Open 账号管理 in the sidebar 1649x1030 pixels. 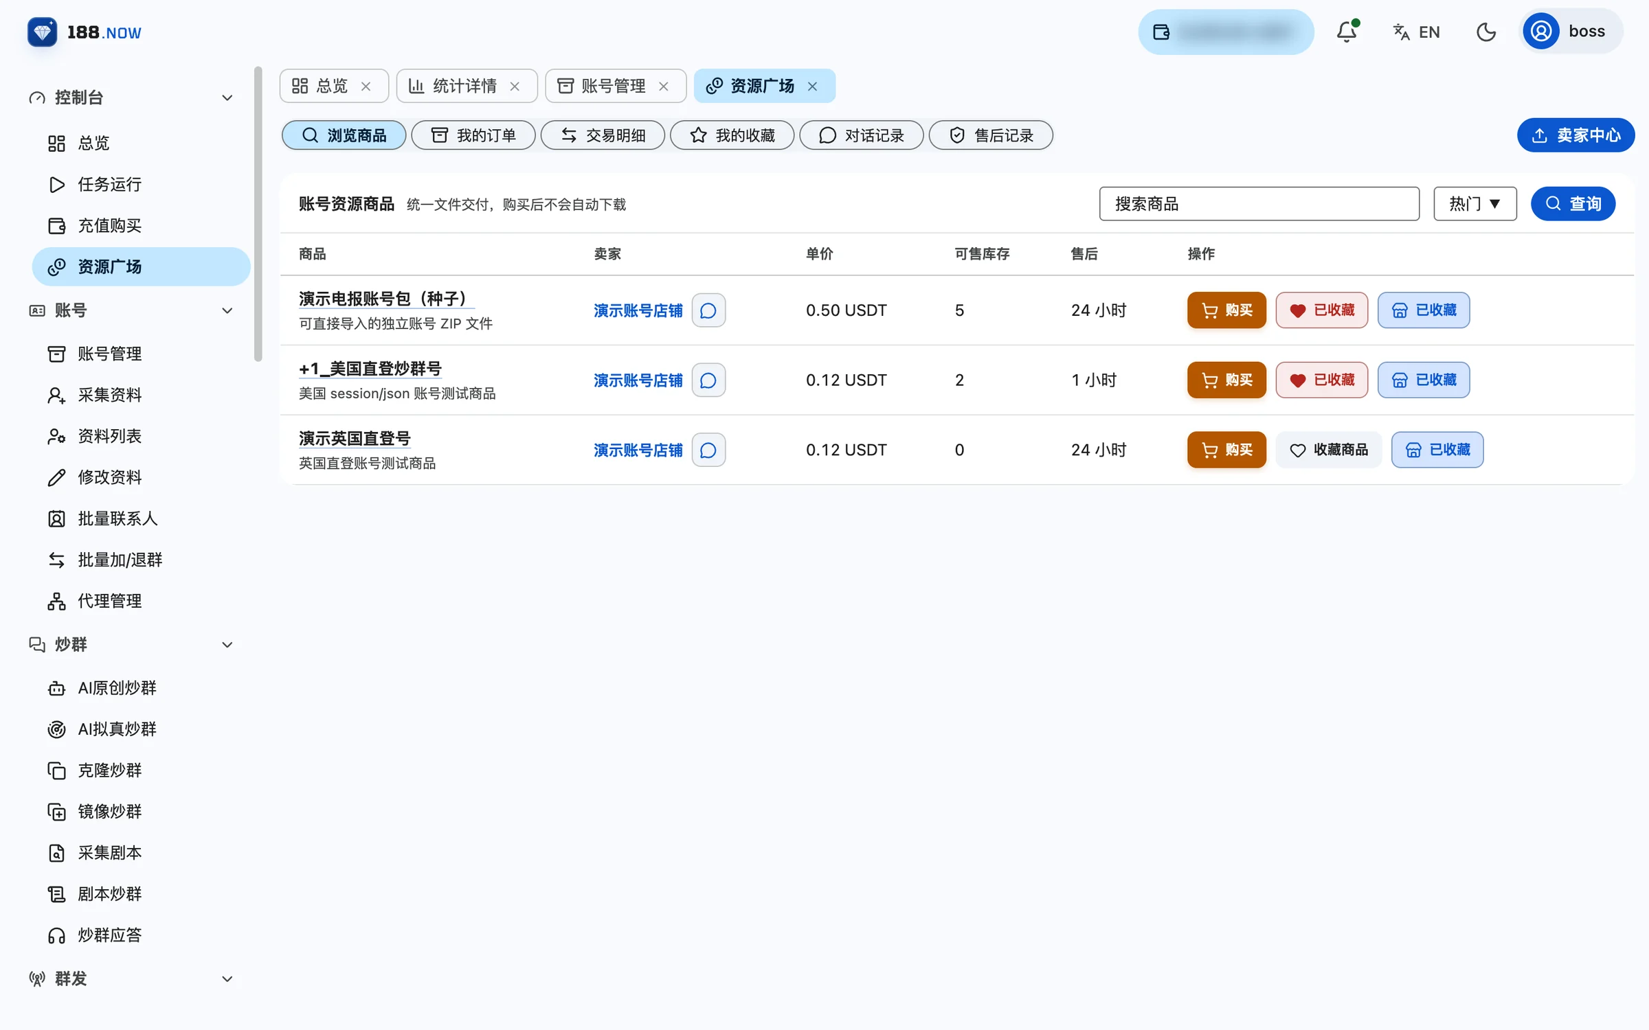[x=142, y=354]
